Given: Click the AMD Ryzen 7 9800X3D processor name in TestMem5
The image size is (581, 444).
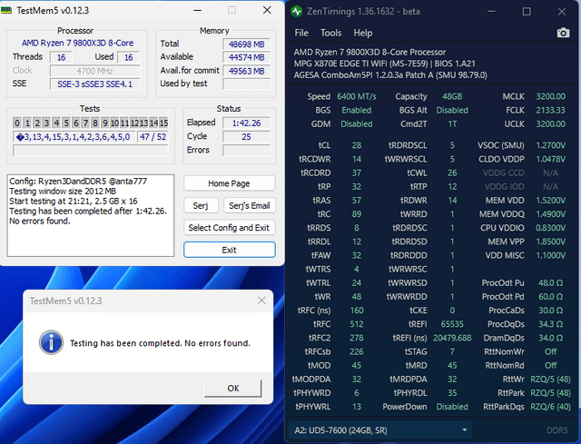Looking at the screenshot, I should pos(77,43).
